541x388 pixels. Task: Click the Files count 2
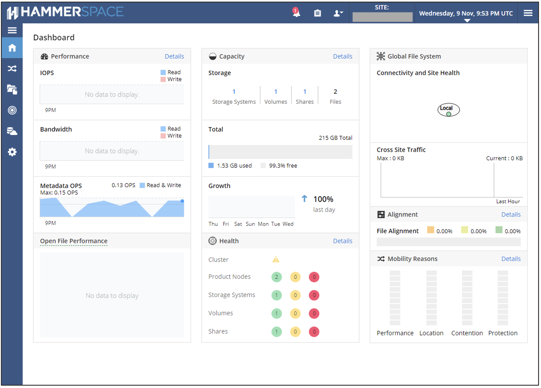[x=335, y=92]
